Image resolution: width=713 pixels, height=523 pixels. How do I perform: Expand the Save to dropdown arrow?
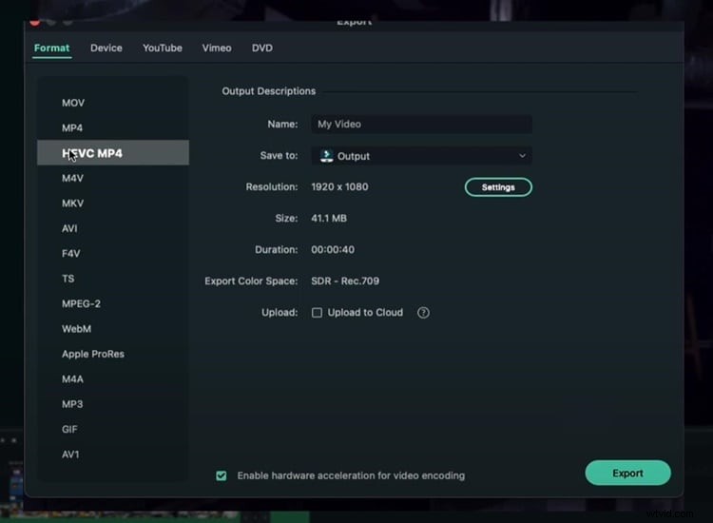(x=522, y=156)
